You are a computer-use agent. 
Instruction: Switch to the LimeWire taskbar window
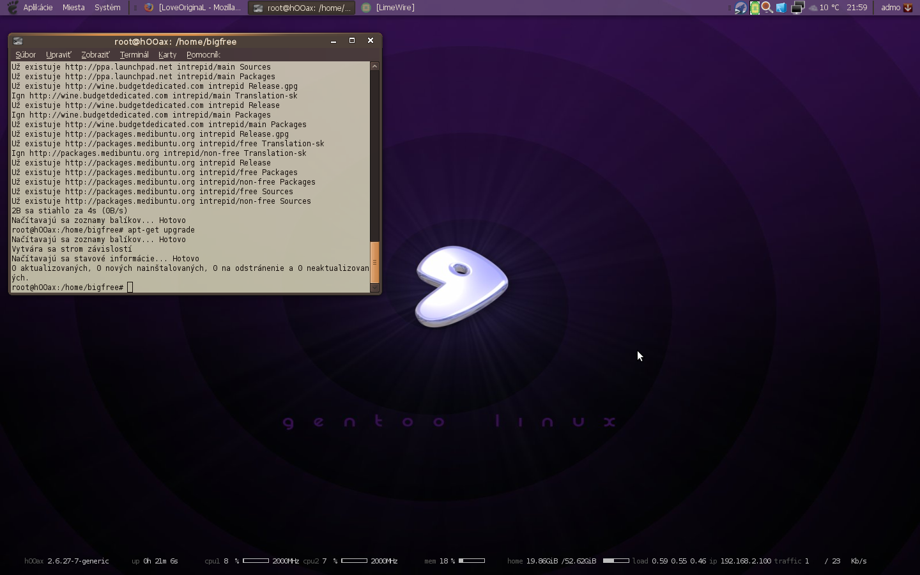(388, 8)
